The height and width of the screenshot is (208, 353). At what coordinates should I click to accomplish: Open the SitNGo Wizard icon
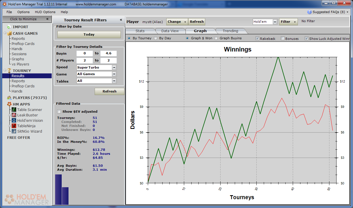(14, 131)
